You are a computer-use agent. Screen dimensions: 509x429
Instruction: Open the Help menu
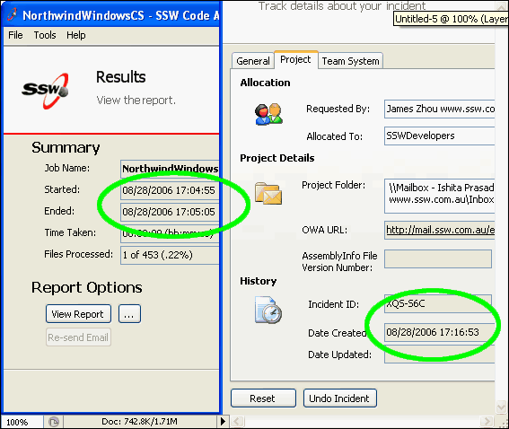[76, 35]
